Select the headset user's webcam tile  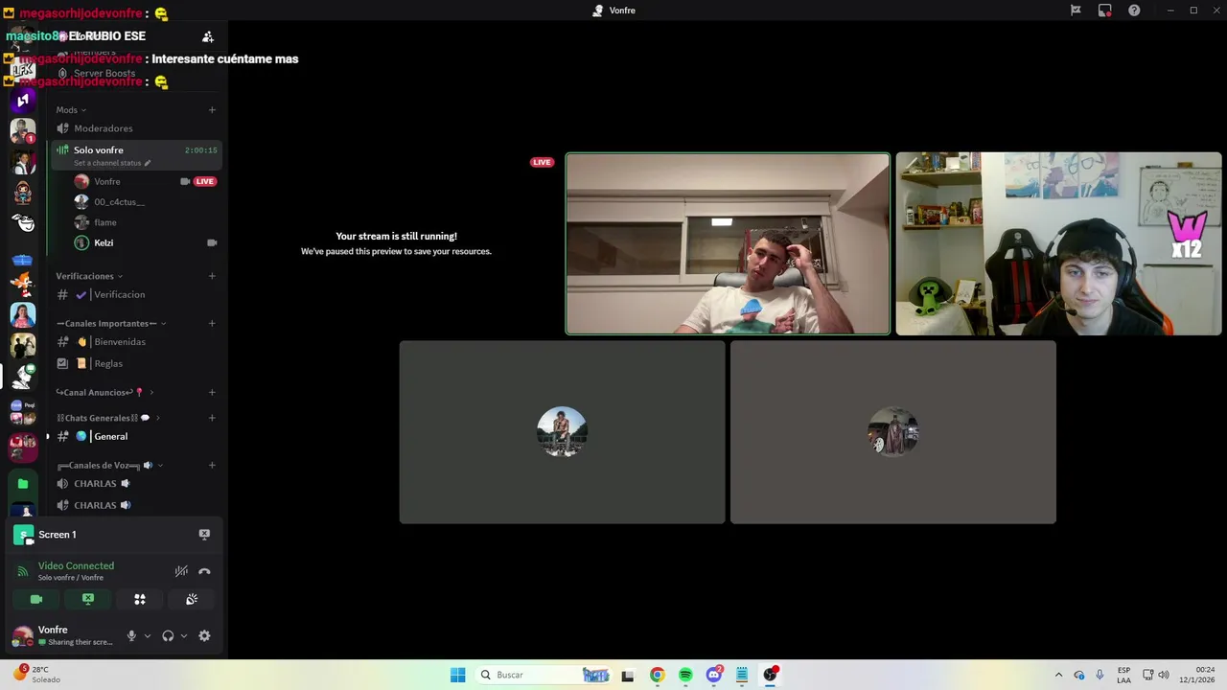pyautogui.click(x=1059, y=243)
